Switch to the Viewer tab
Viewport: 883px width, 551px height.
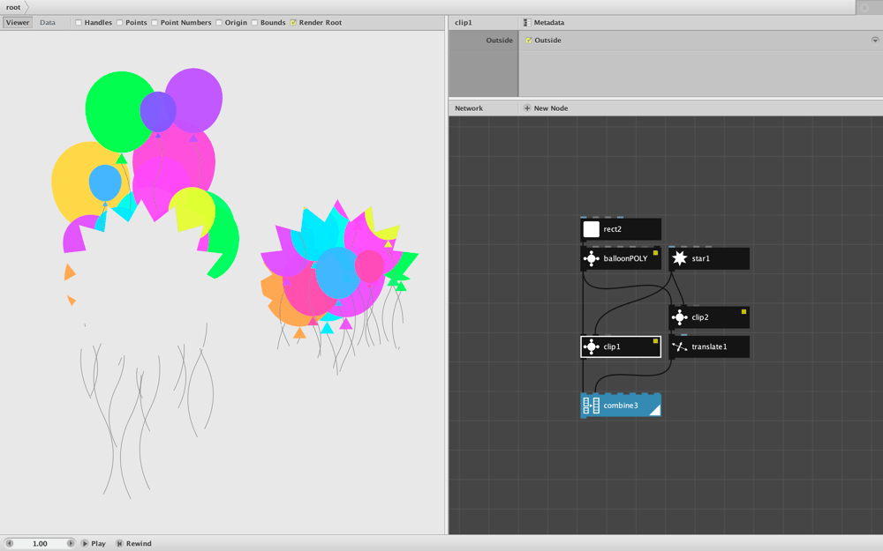[18, 23]
